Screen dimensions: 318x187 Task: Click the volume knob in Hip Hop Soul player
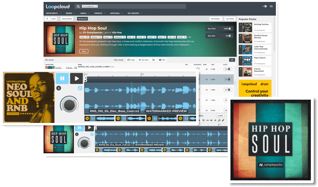click(84, 143)
